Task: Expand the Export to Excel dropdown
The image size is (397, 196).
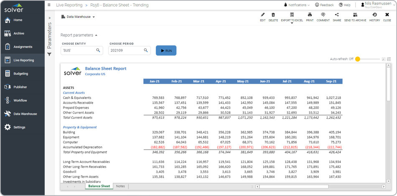Action: coord(292,23)
